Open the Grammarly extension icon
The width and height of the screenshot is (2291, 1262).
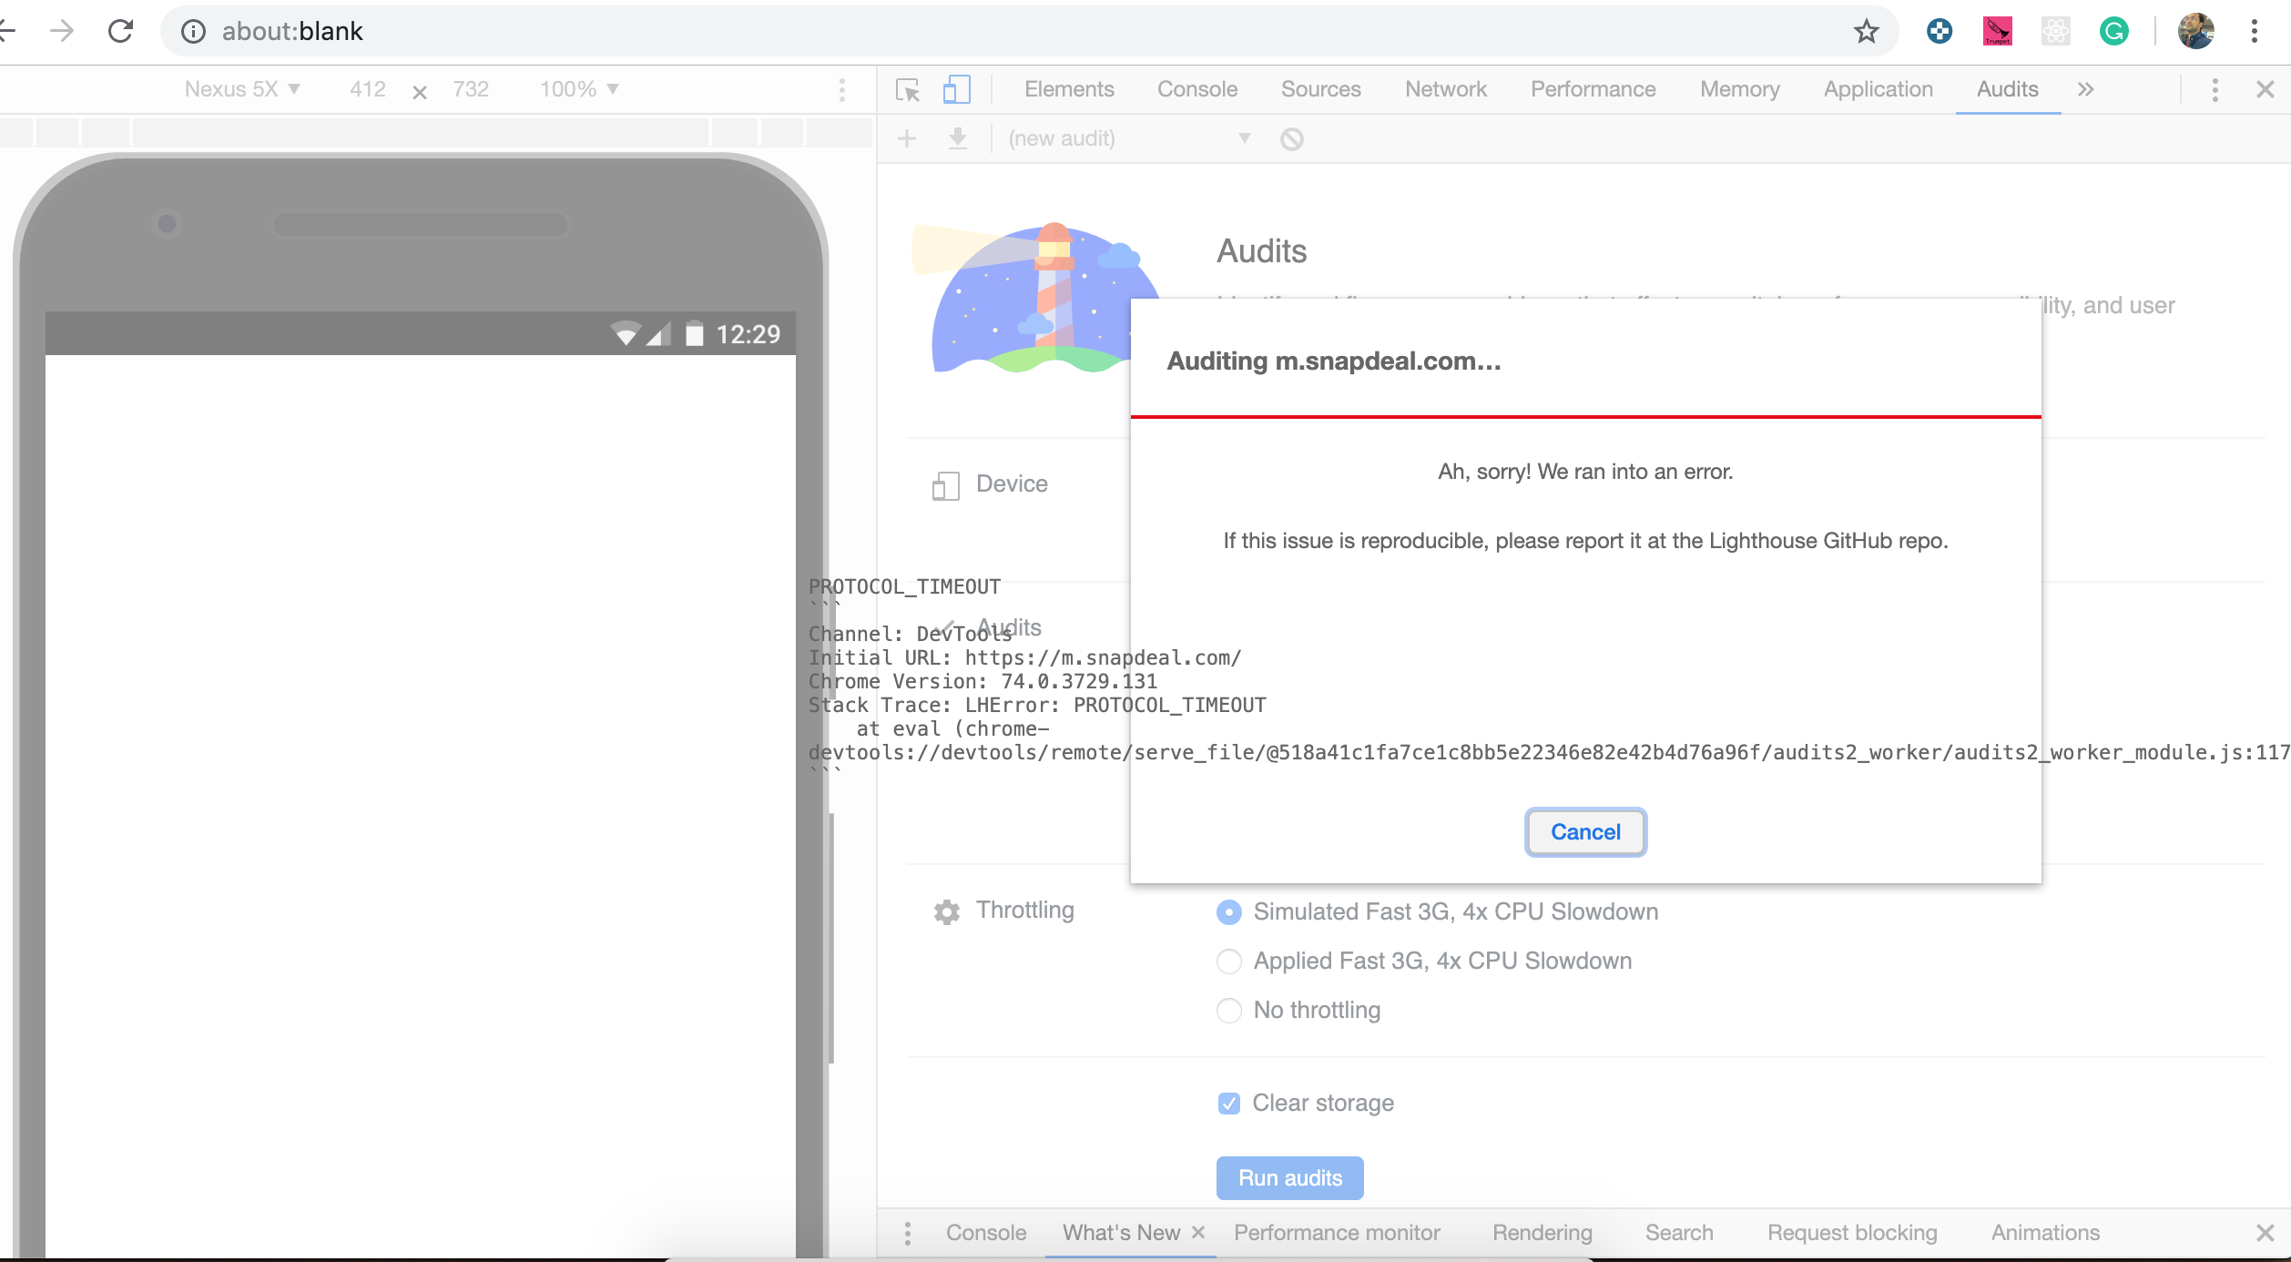tap(2113, 32)
